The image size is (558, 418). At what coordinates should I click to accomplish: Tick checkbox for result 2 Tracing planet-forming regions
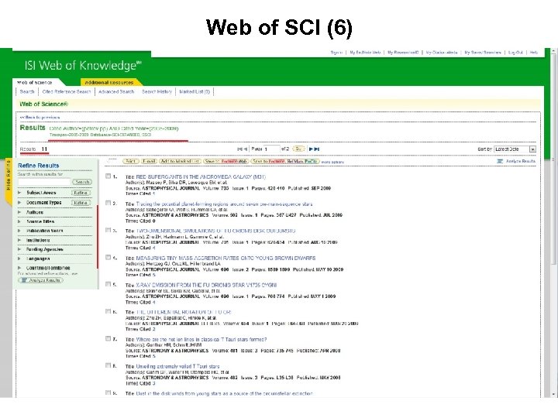[x=108, y=203]
